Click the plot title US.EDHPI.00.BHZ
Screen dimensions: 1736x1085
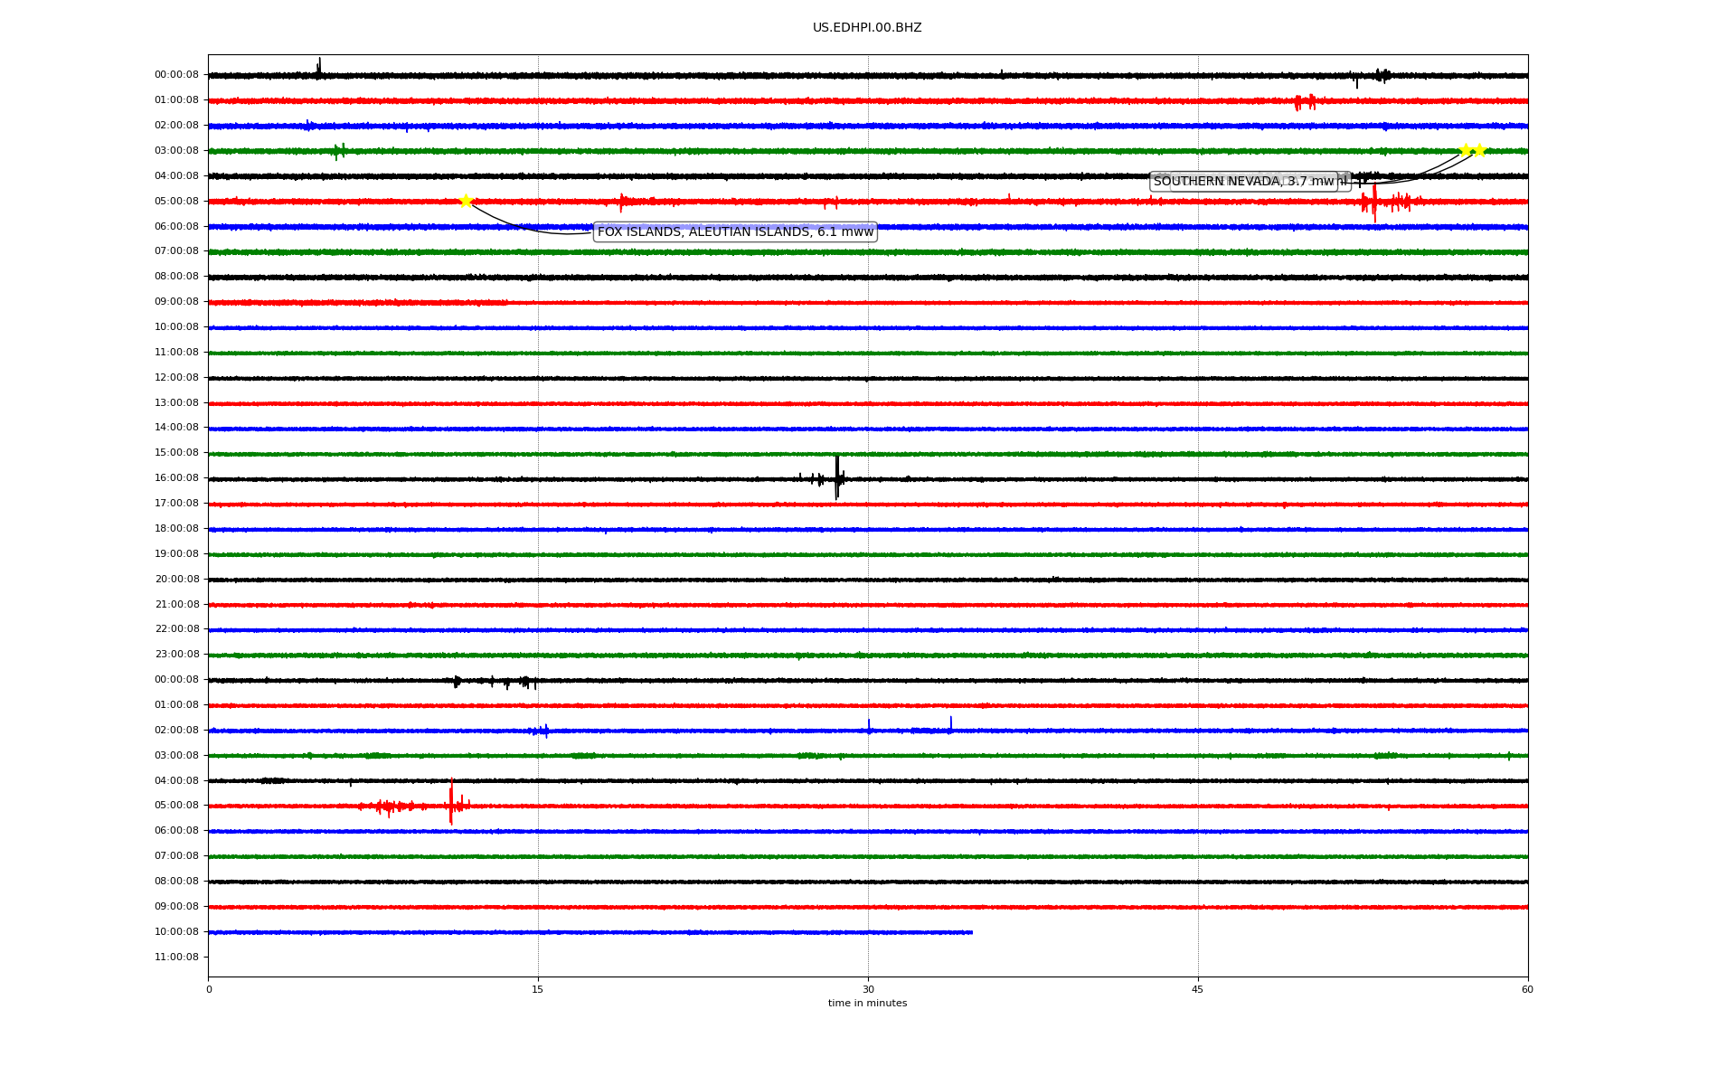[867, 28]
